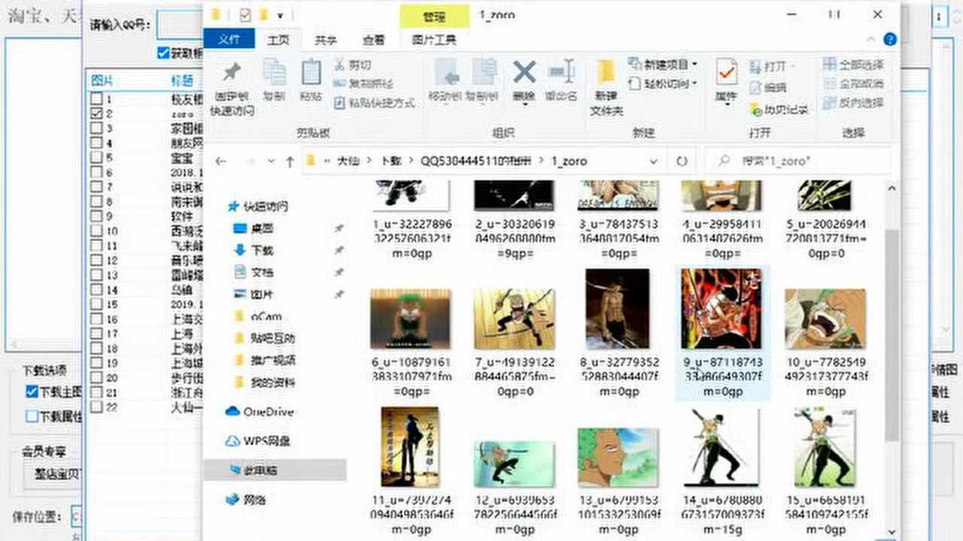The width and height of the screenshot is (963, 541).
Task: Collapse the ribbon with the chevron
Action: (x=871, y=40)
